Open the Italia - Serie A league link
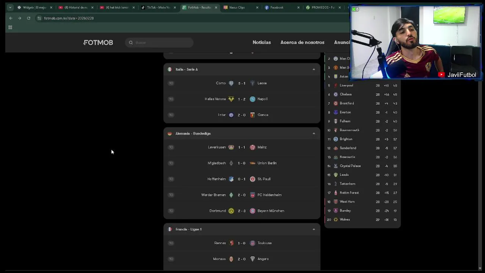 (x=186, y=69)
